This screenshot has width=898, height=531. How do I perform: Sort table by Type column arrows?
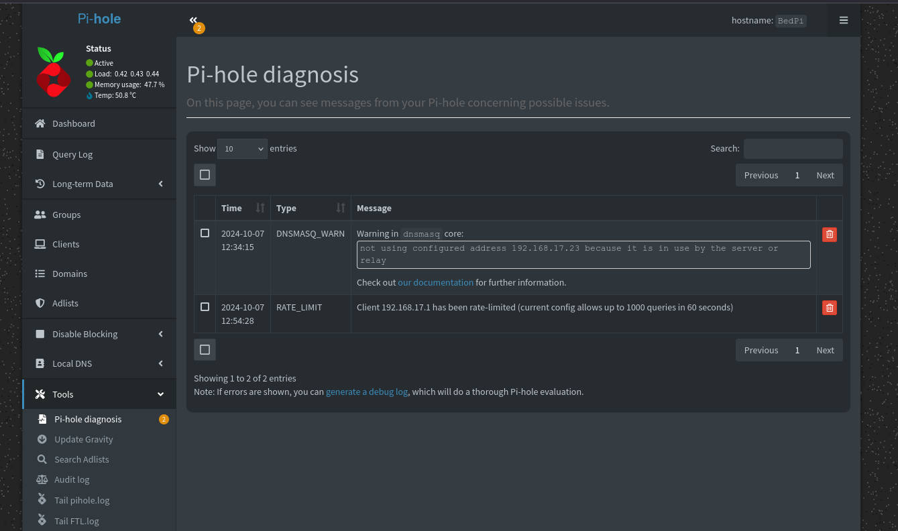click(341, 208)
